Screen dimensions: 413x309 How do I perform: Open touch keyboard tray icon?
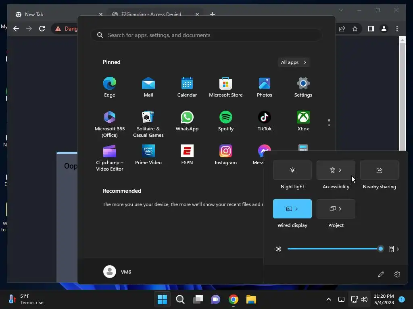(341, 299)
